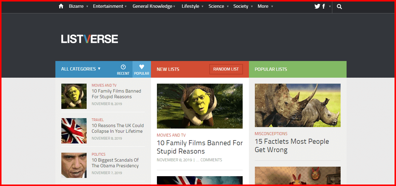
Task: Click the search magnifier icon
Action: [339, 6]
